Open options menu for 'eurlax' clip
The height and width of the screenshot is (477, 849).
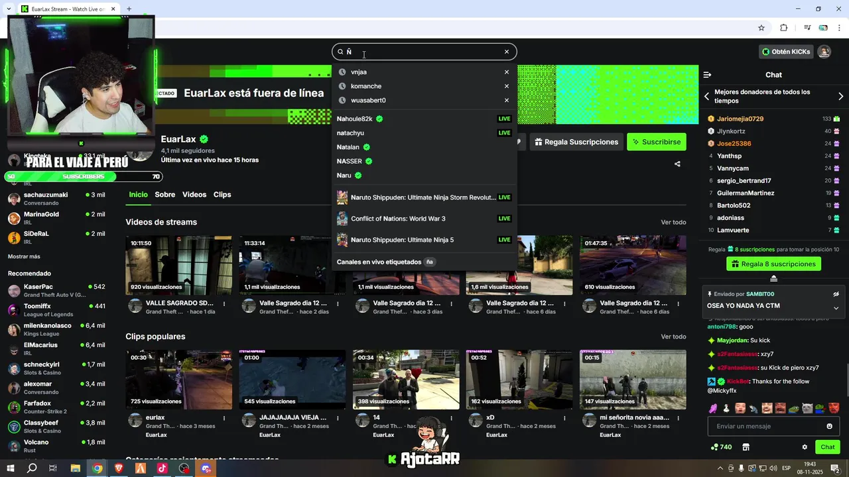tap(224, 419)
